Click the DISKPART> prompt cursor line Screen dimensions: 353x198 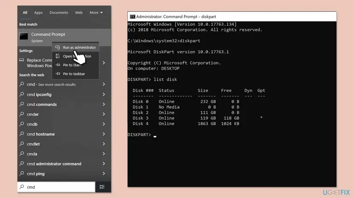coord(142,135)
